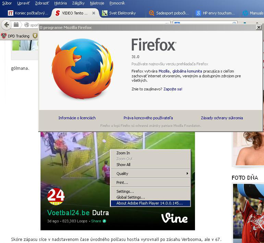Screen dimensions: 264x243
Task: Open the Upraviť menu
Action: tap(24, 3)
